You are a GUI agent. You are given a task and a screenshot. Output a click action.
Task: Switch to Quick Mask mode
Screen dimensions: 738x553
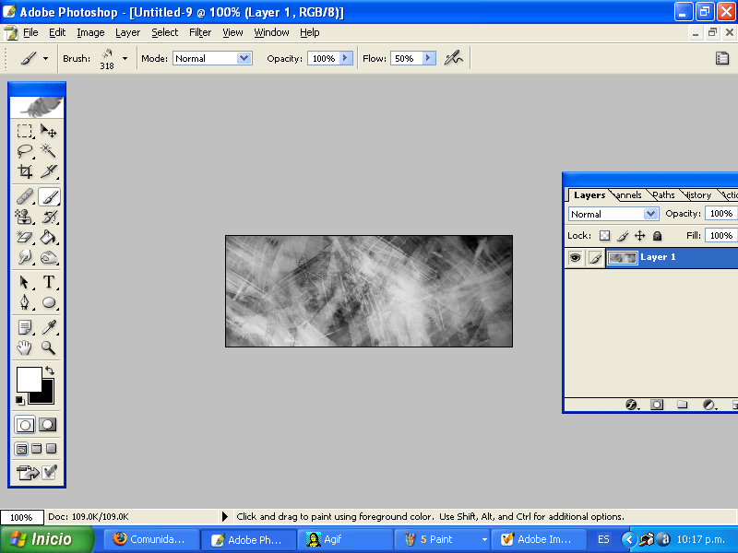tap(48, 425)
